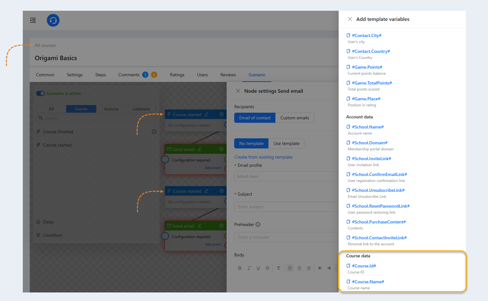Switch to the Settings tab
This screenshot has width=488, height=301.
click(x=75, y=75)
